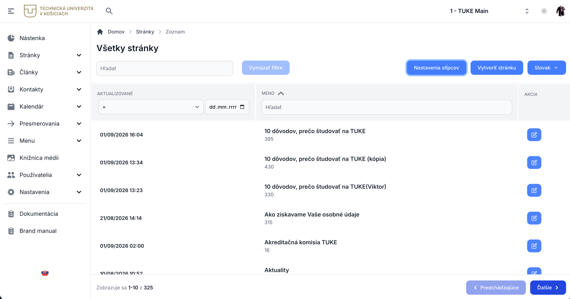The height and width of the screenshot is (299, 570).
Task: Toggle the light/dark theme sun icon
Action: coord(544,11)
